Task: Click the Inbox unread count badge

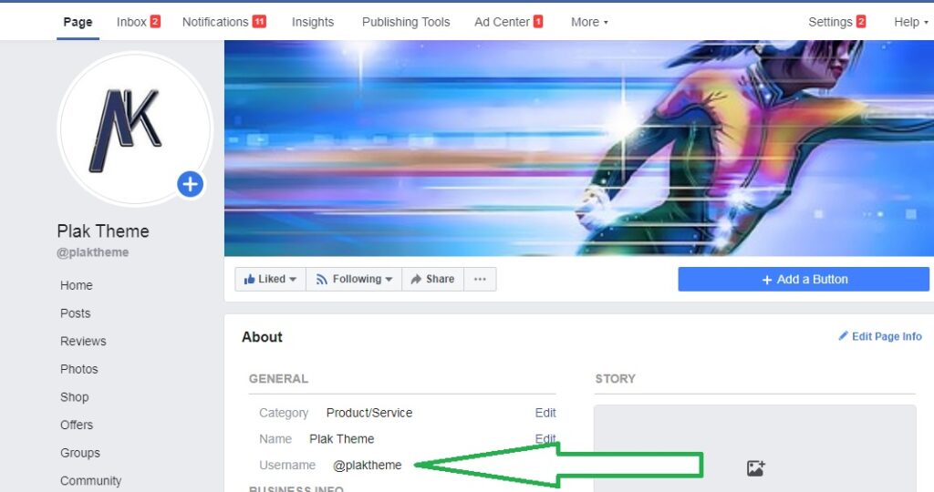Action: point(155,22)
